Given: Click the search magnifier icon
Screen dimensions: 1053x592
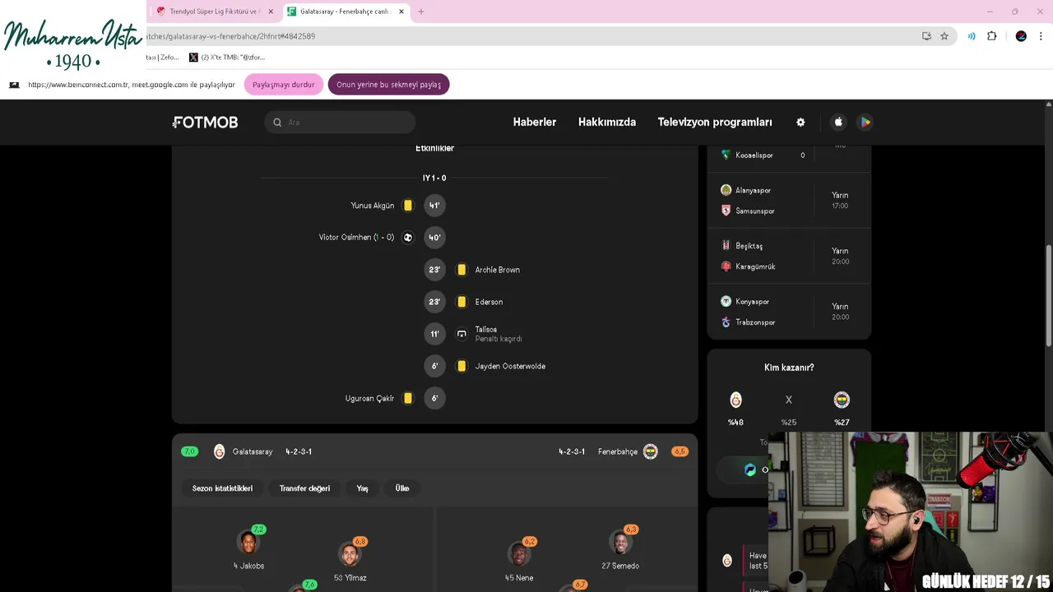Looking at the screenshot, I should click(x=277, y=123).
